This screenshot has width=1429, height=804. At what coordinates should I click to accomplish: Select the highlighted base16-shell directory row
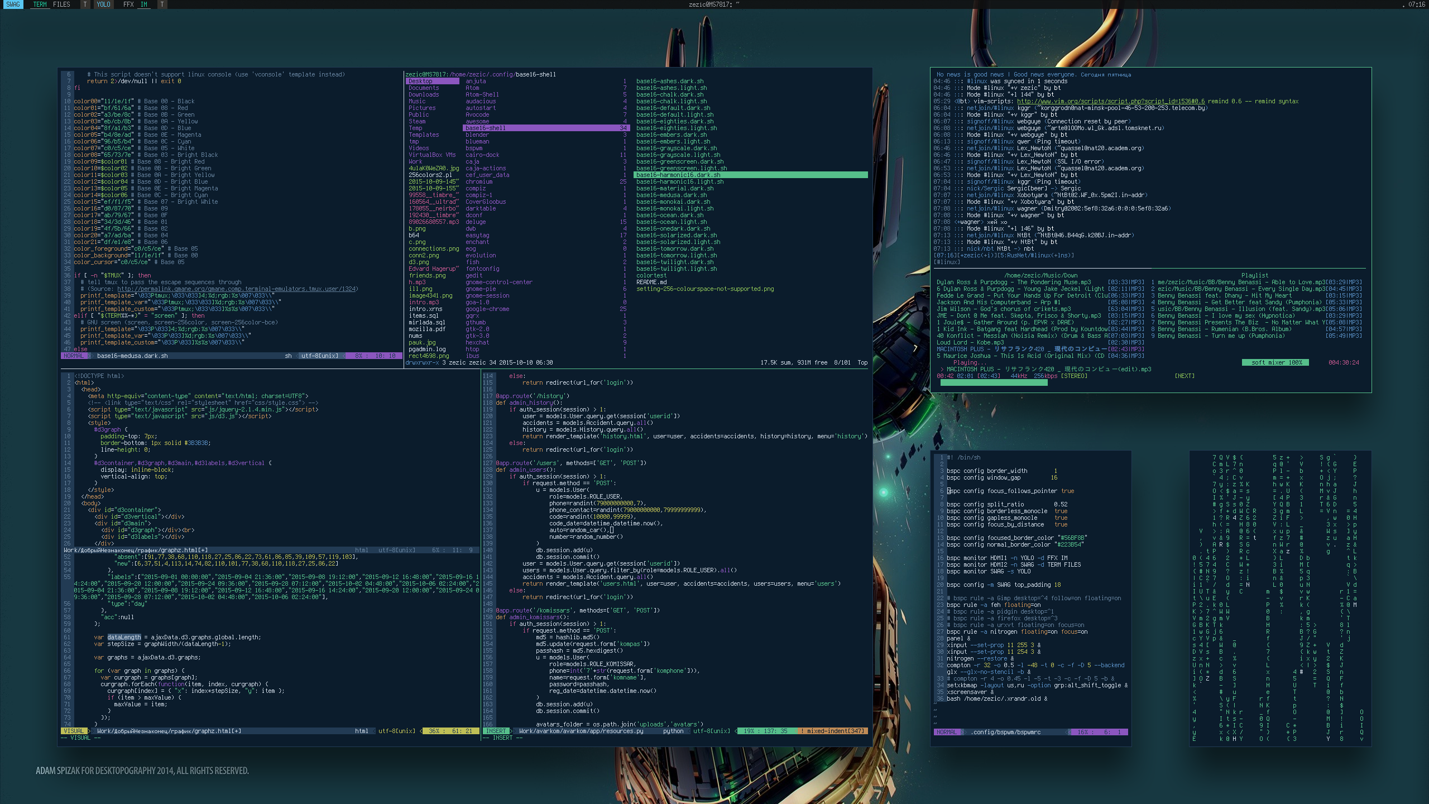(x=546, y=128)
